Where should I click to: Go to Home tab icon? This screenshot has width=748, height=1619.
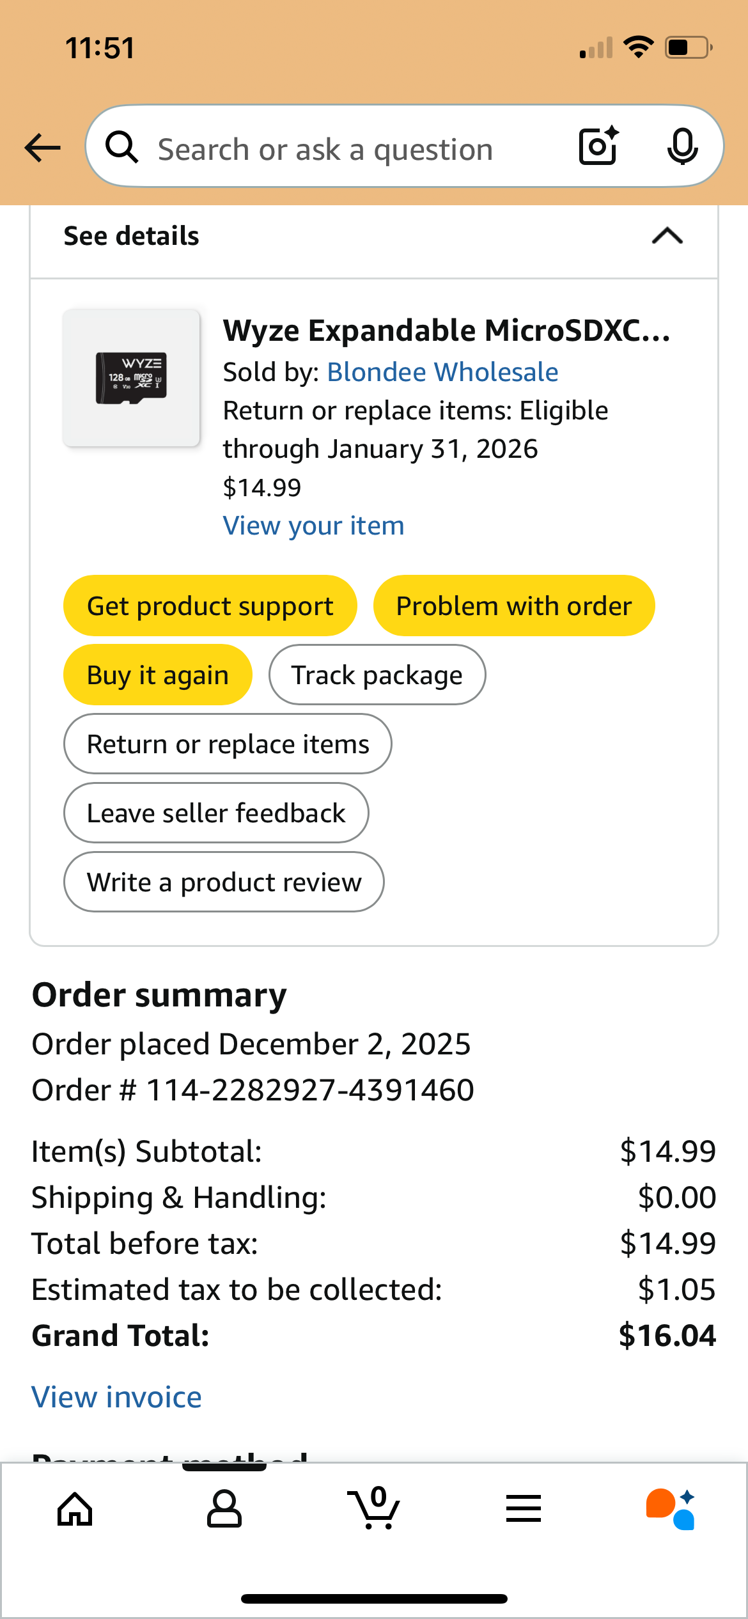(x=75, y=1509)
